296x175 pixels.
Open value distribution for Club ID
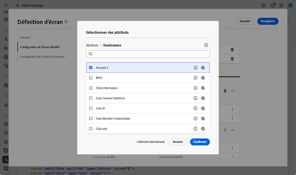(x=203, y=109)
